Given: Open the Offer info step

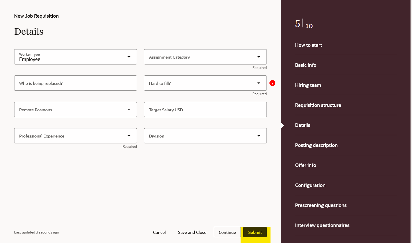Looking at the screenshot, I should pyautogui.click(x=305, y=165).
